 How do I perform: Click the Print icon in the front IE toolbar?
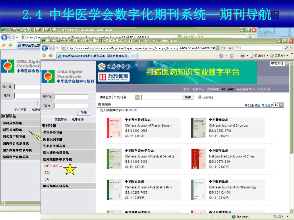tap(242, 56)
